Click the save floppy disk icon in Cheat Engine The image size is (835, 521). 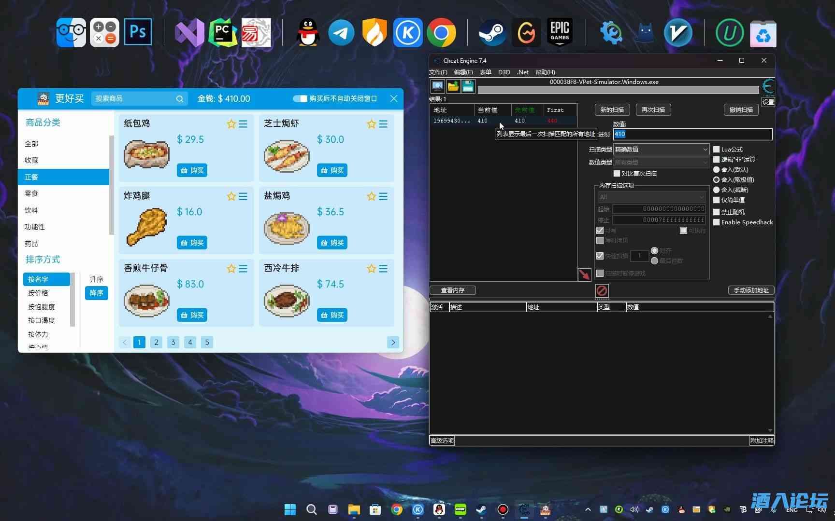pos(468,86)
